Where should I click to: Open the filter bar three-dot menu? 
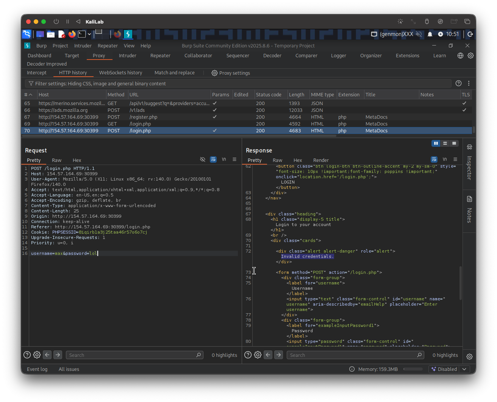coord(469,83)
